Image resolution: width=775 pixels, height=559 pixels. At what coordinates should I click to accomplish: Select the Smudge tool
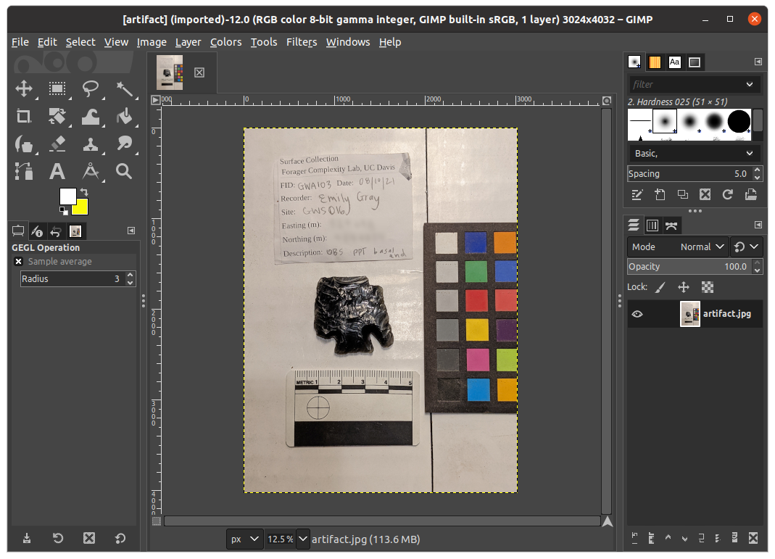coord(124,144)
